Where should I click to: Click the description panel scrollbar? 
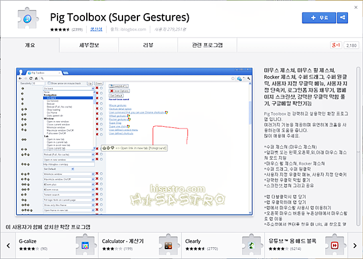click(359, 146)
